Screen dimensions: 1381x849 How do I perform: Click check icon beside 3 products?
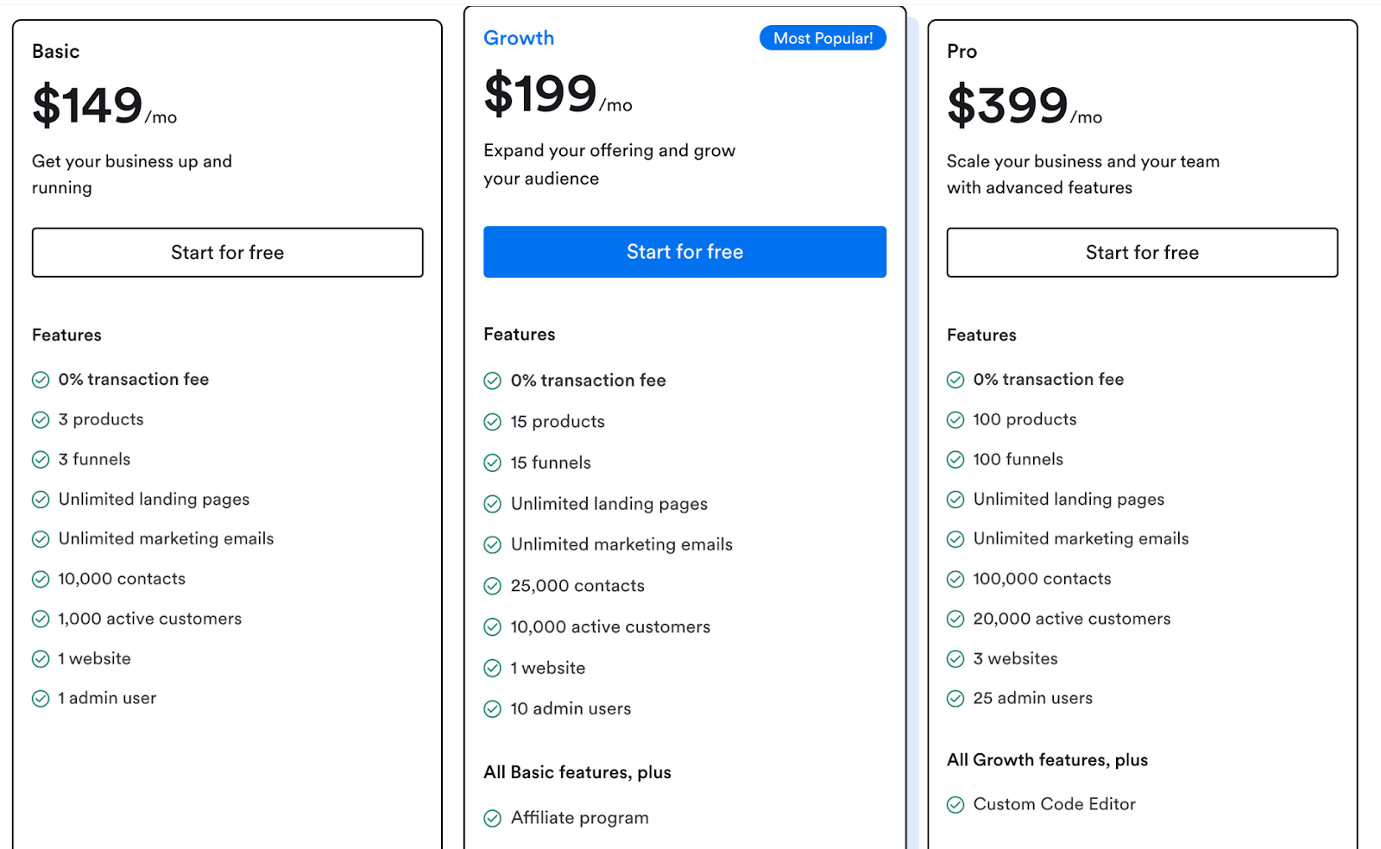pos(41,420)
